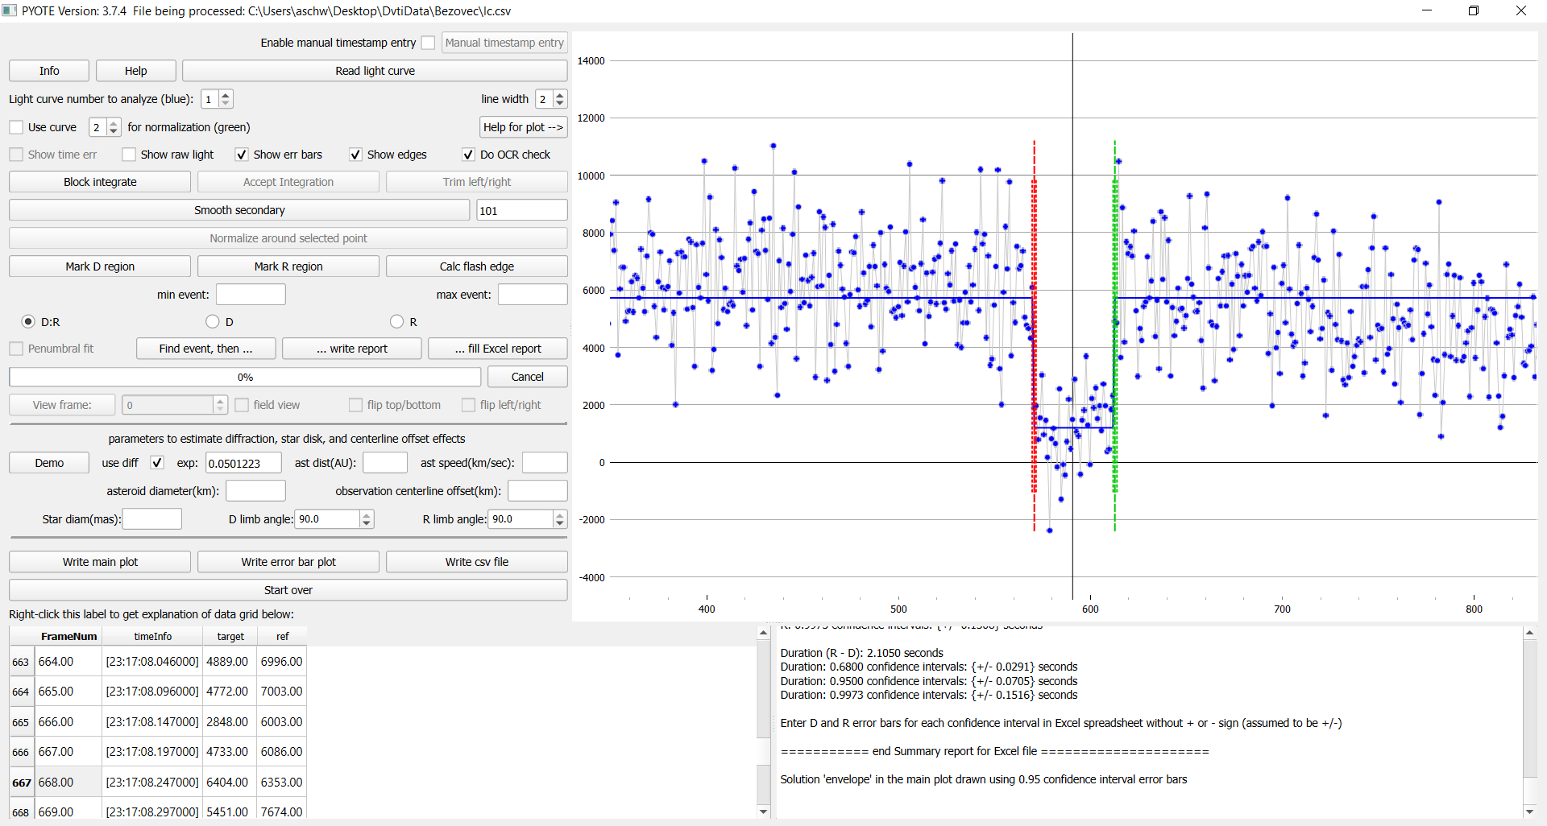The width and height of the screenshot is (1547, 826).
Task: Click the Write csv file button
Action: pos(476,562)
